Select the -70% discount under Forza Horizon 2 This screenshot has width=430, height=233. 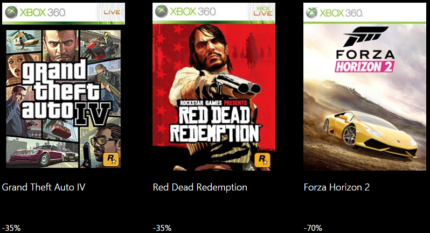point(313,228)
